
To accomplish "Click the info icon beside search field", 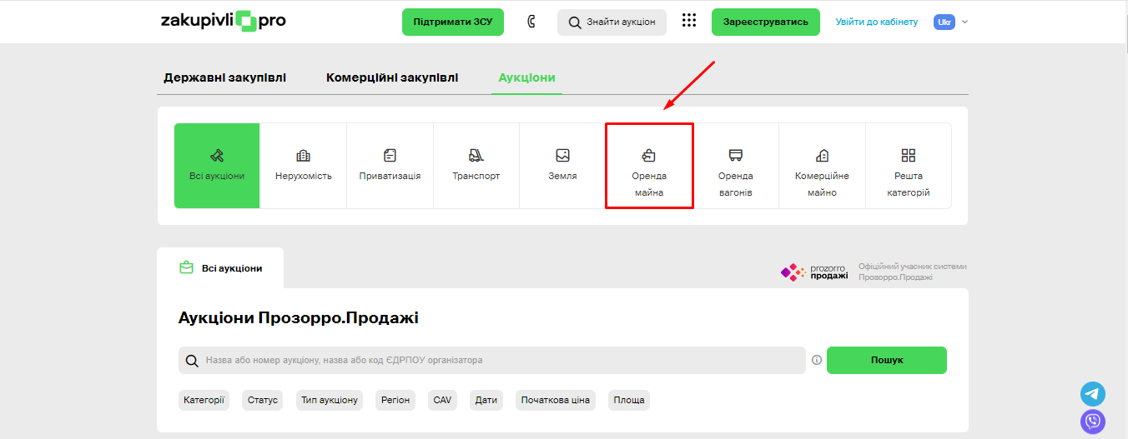I will click(x=817, y=361).
